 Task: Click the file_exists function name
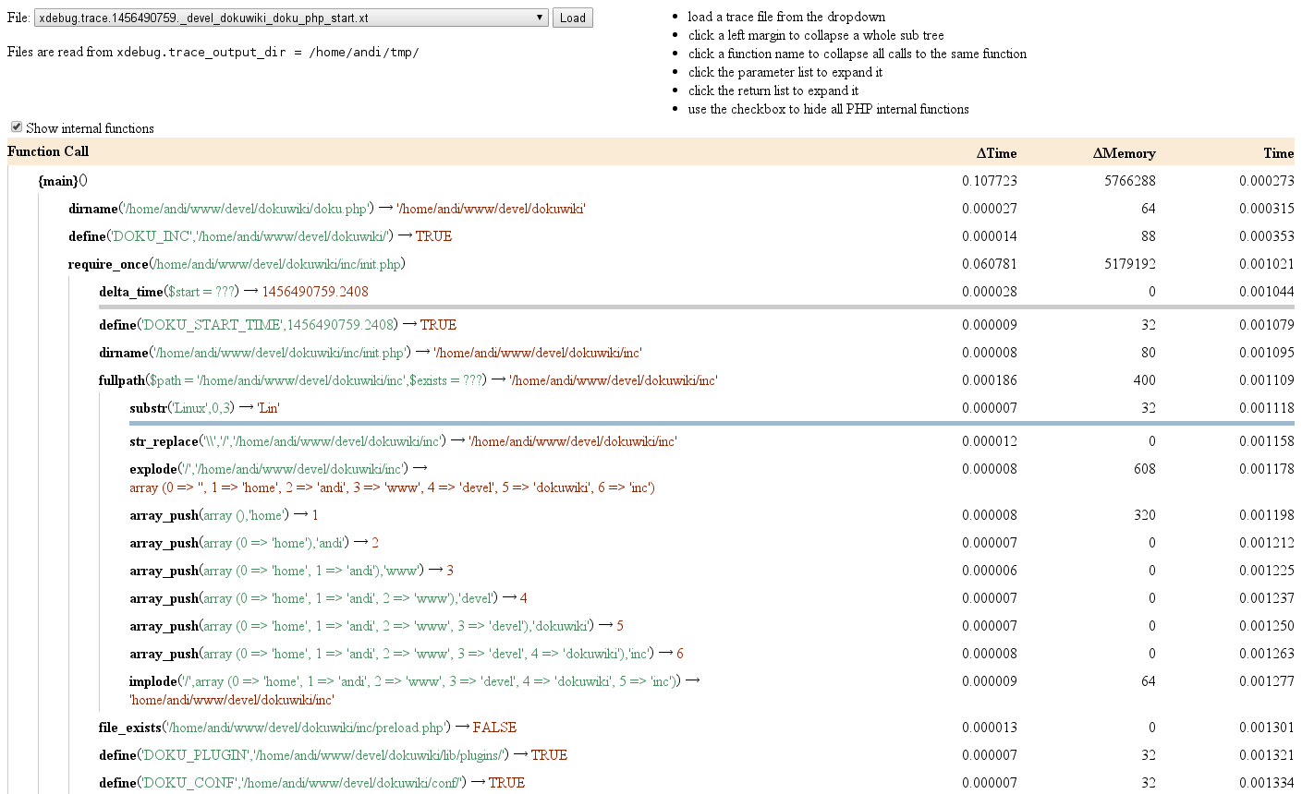129,728
